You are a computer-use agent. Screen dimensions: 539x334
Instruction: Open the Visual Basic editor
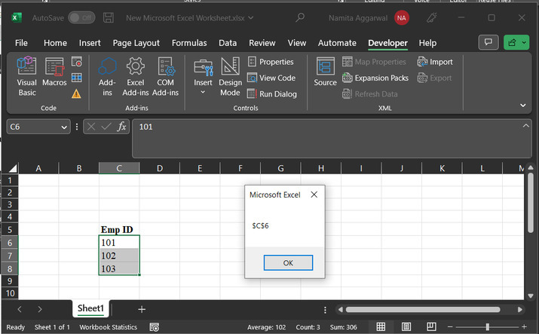[x=26, y=76]
